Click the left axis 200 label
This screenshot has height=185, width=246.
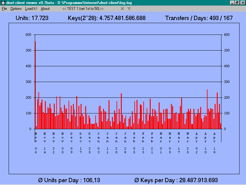(x=28, y=97)
